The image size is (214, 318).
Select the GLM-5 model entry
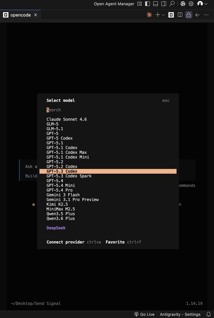coord(108,124)
